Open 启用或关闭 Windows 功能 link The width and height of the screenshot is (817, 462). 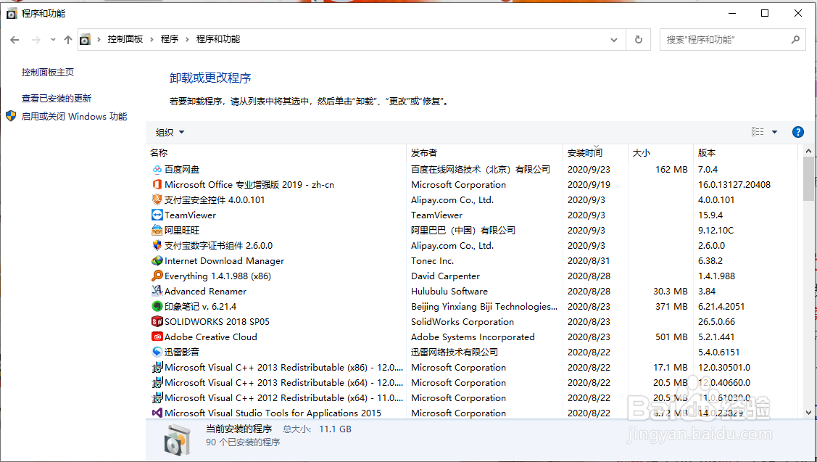[x=74, y=116]
